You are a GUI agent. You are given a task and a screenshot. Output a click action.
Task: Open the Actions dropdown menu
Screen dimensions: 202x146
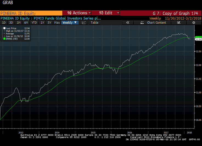point(77,13)
